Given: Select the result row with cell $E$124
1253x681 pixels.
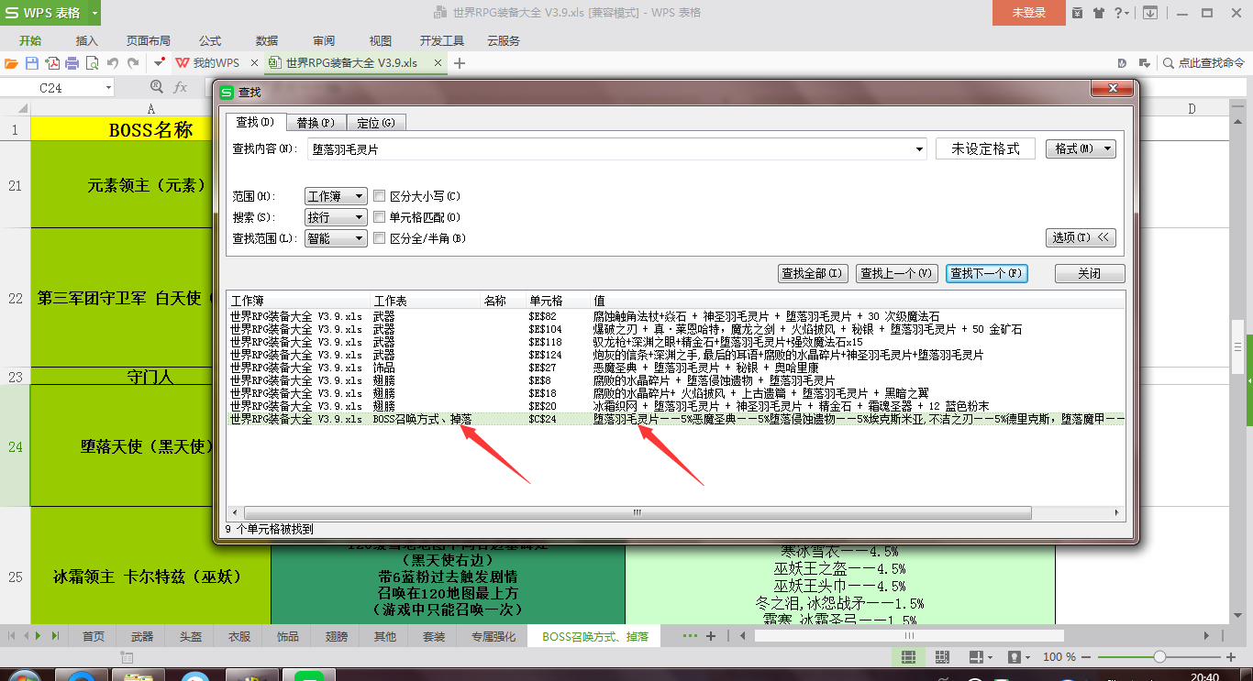Looking at the screenshot, I should pos(676,355).
